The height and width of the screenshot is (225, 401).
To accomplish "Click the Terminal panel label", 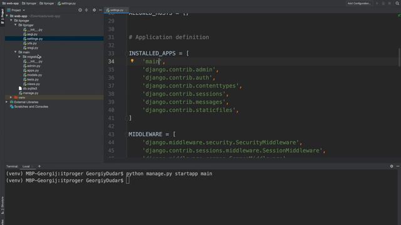I will coord(12,167).
